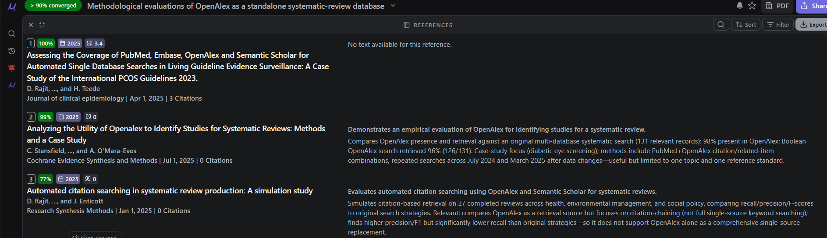Download the report as PDF
The image size is (827, 238).
tap(777, 6)
